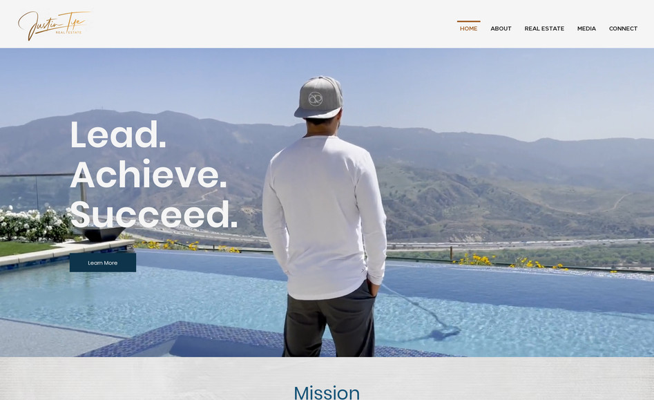Click the man in the white shirt

[x=325, y=217]
